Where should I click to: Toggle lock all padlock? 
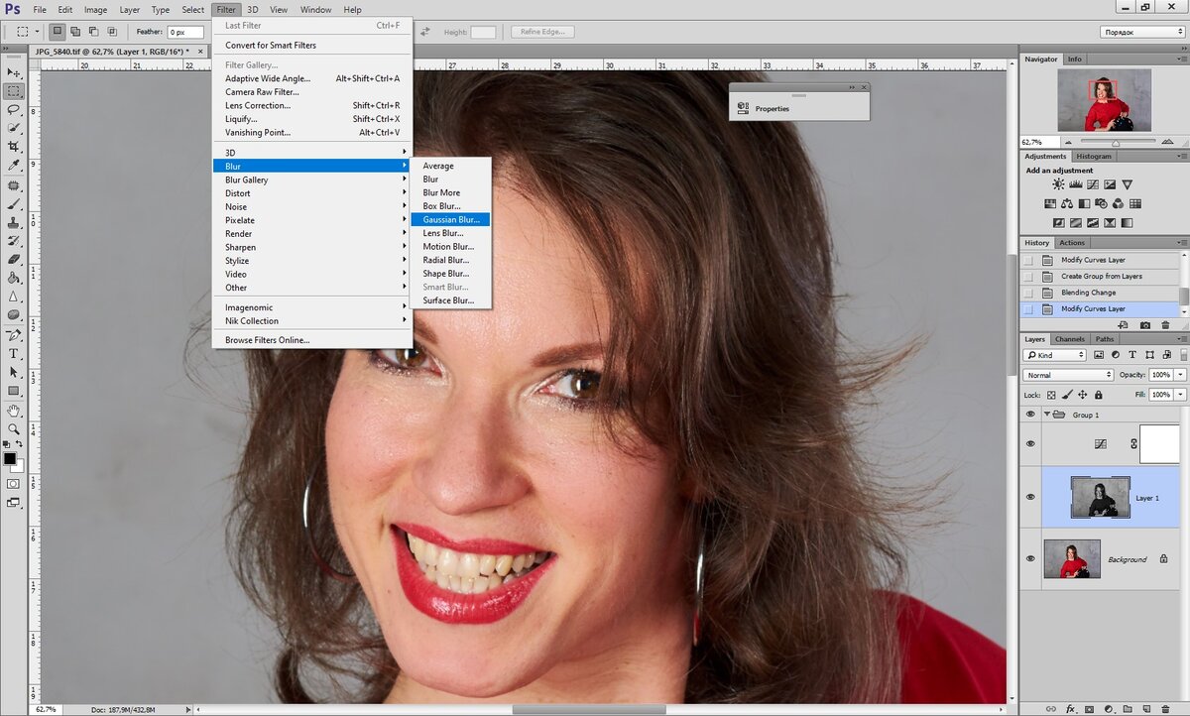click(1099, 395)
